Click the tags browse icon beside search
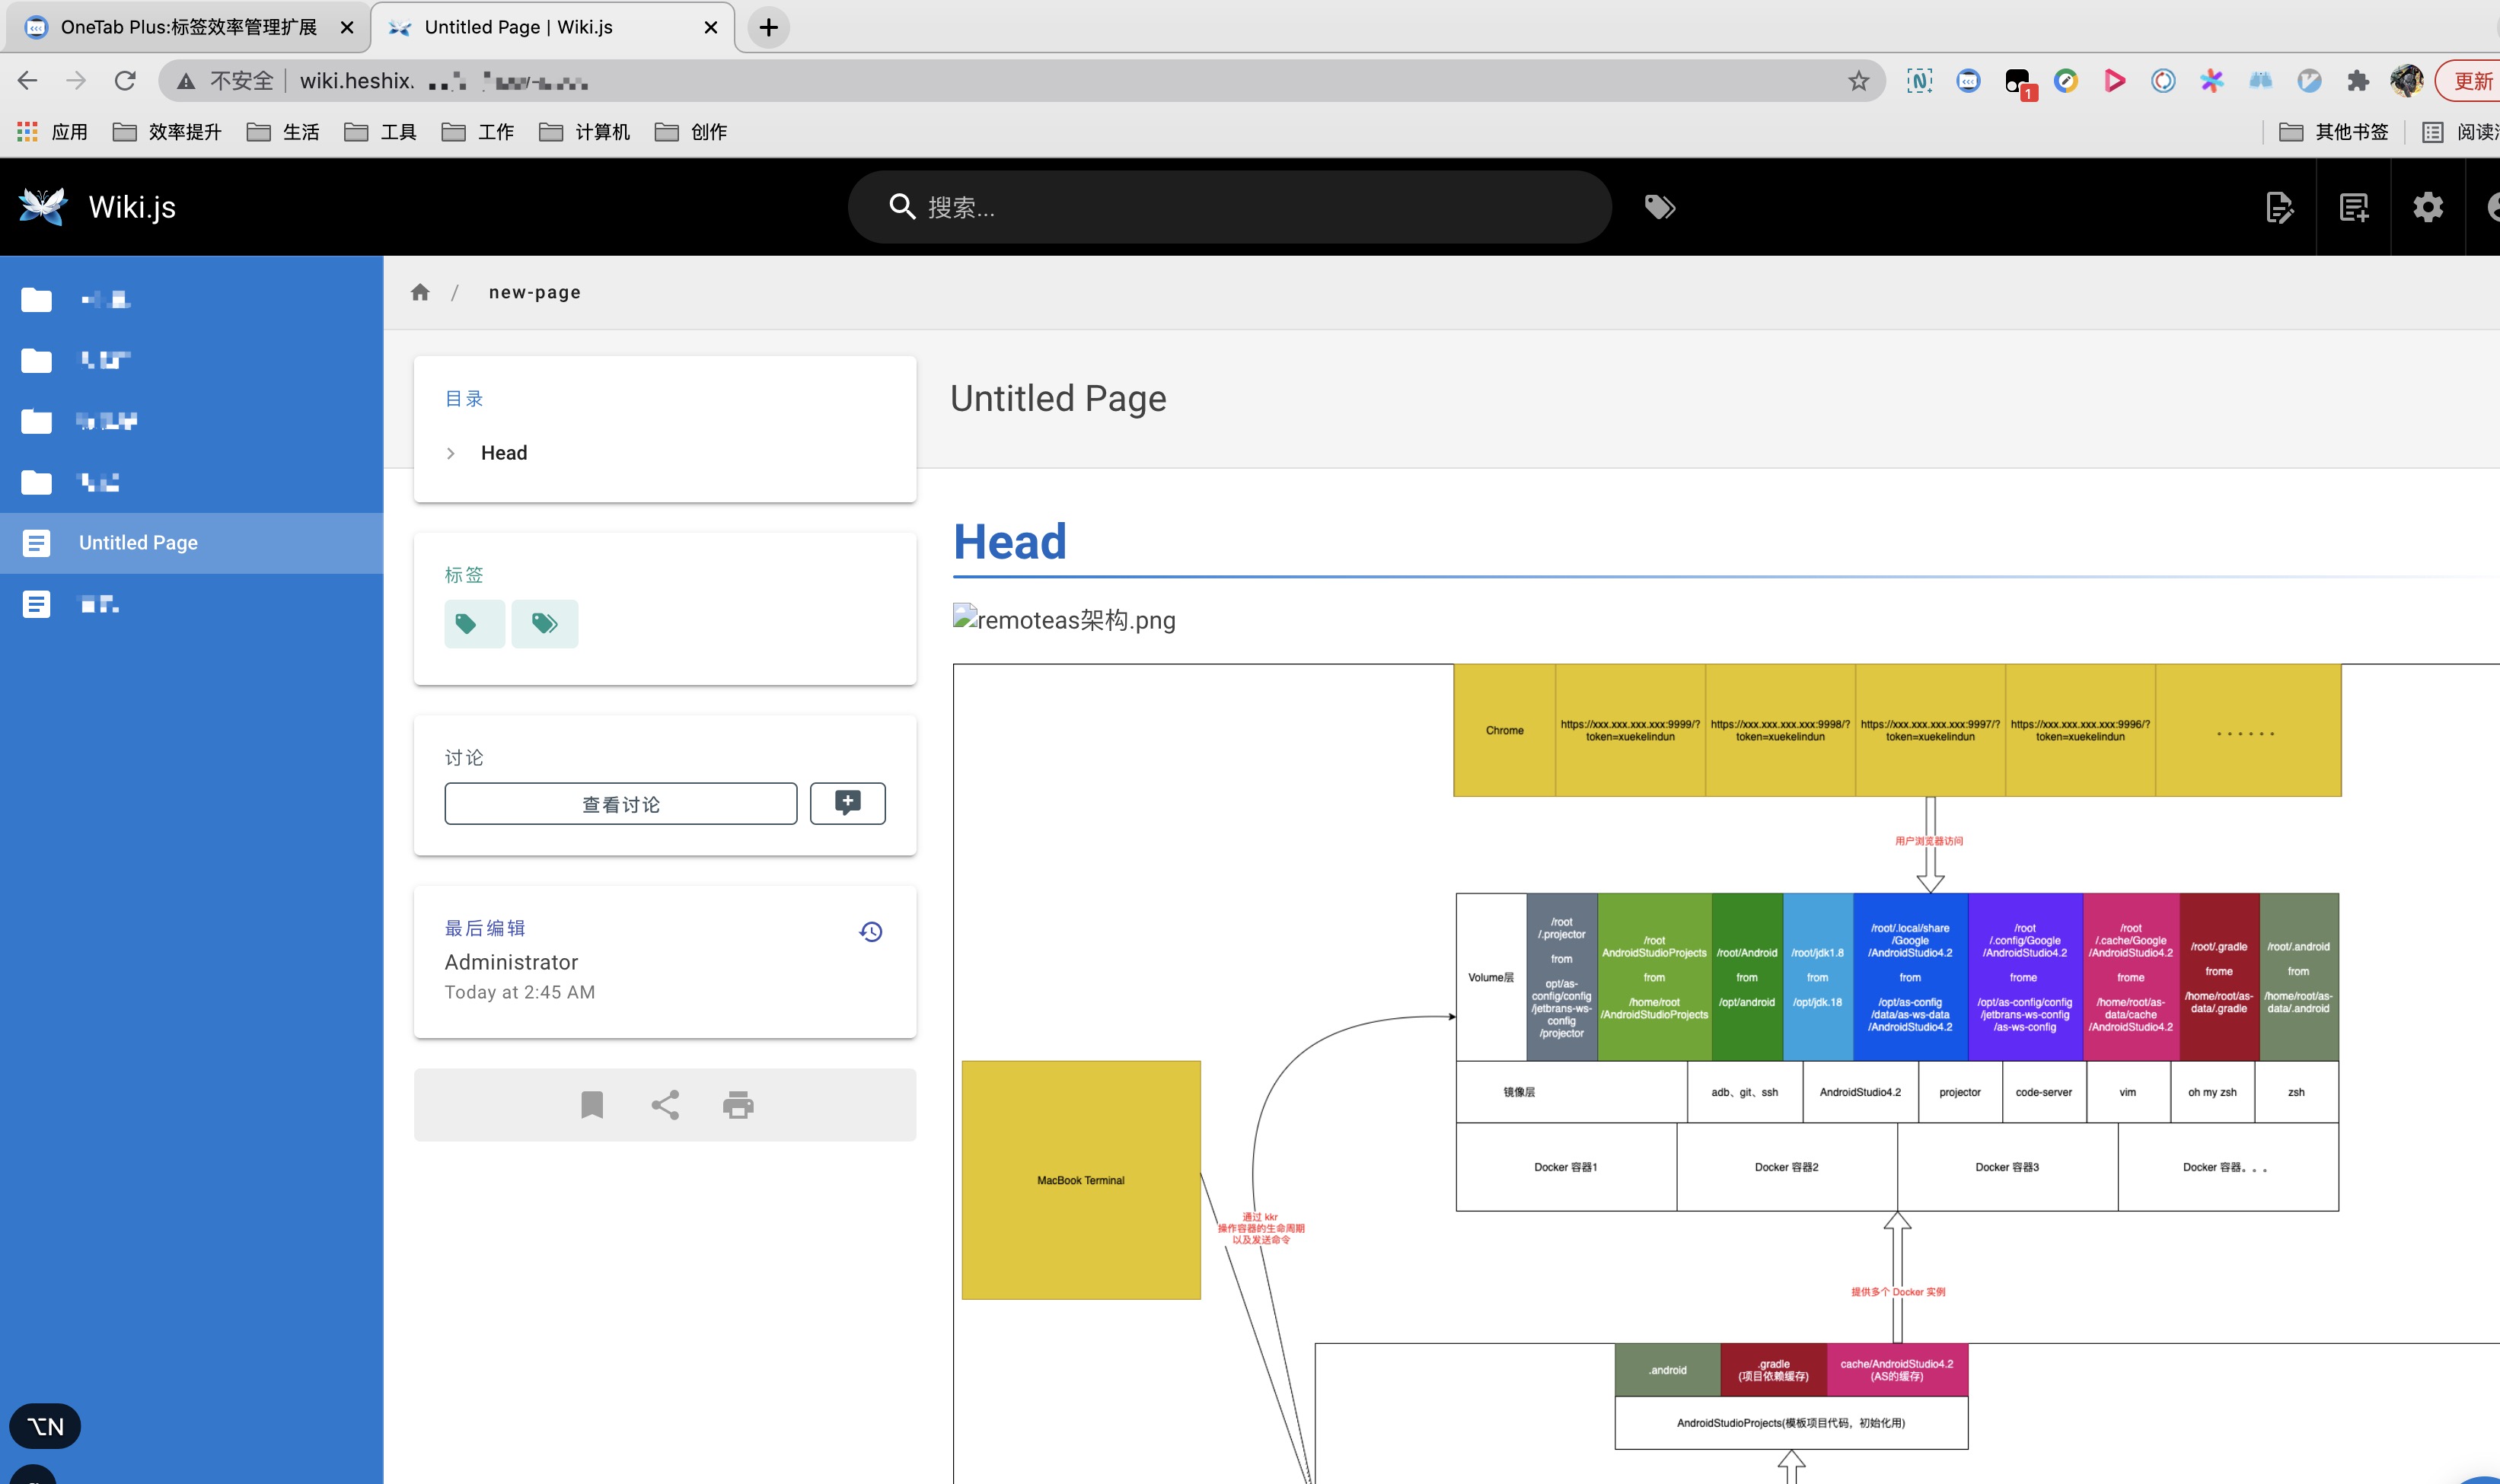Image resolution: width=2500 pixels, height=1484 pixels. point(1659,207)
